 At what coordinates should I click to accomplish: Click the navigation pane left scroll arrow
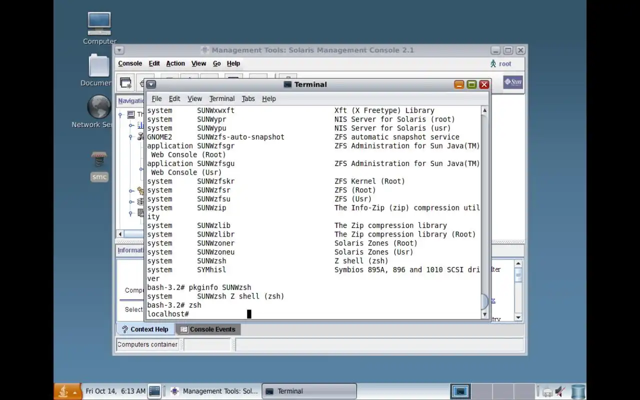pyautogui.click(x=120, y=234)
